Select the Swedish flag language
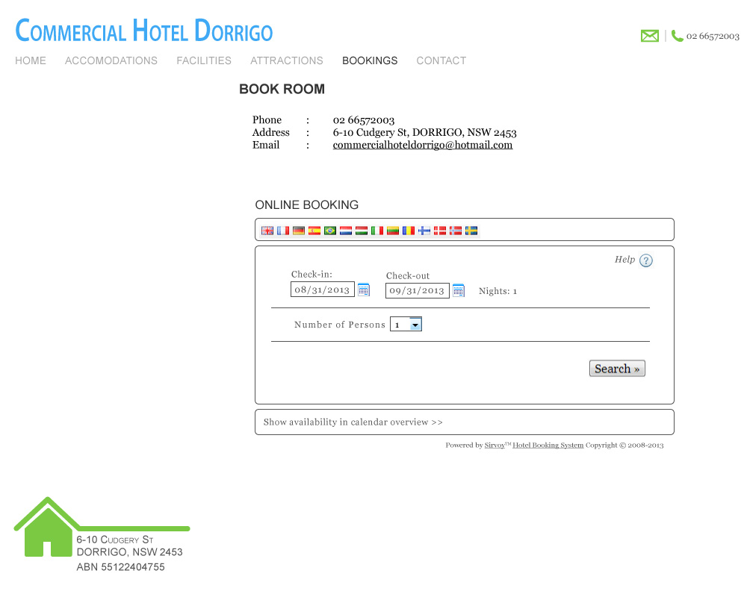 [x=471, y=231]
